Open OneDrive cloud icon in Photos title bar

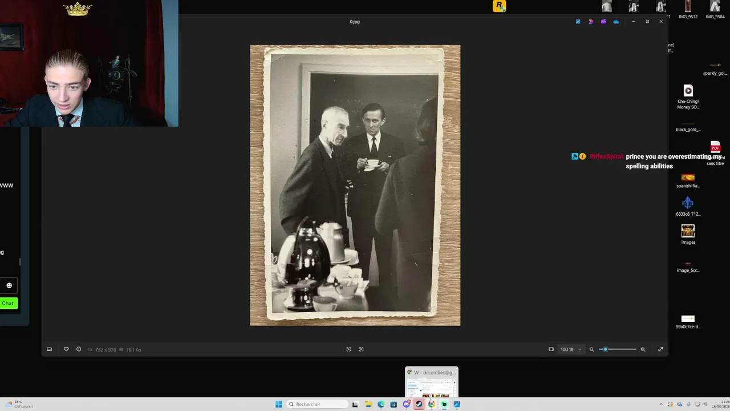(616, 22)
